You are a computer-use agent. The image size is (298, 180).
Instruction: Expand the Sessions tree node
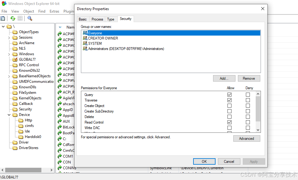click(9, 38)
